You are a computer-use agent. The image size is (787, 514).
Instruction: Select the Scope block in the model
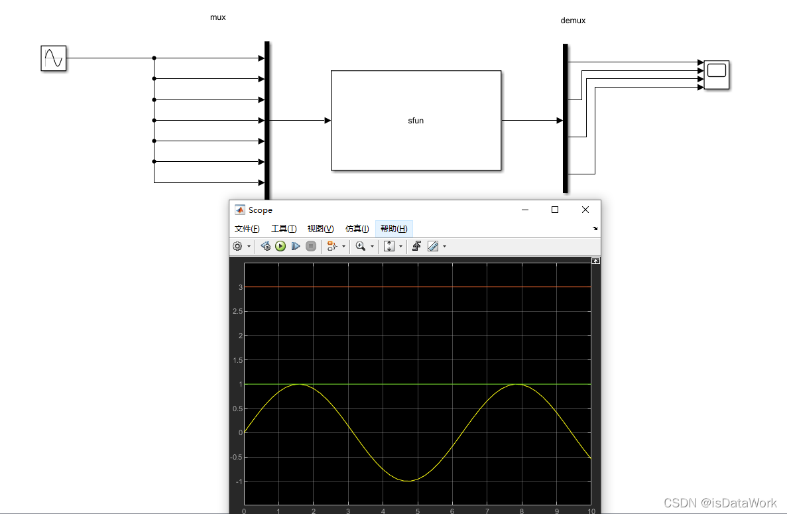(x=717, y=75)
